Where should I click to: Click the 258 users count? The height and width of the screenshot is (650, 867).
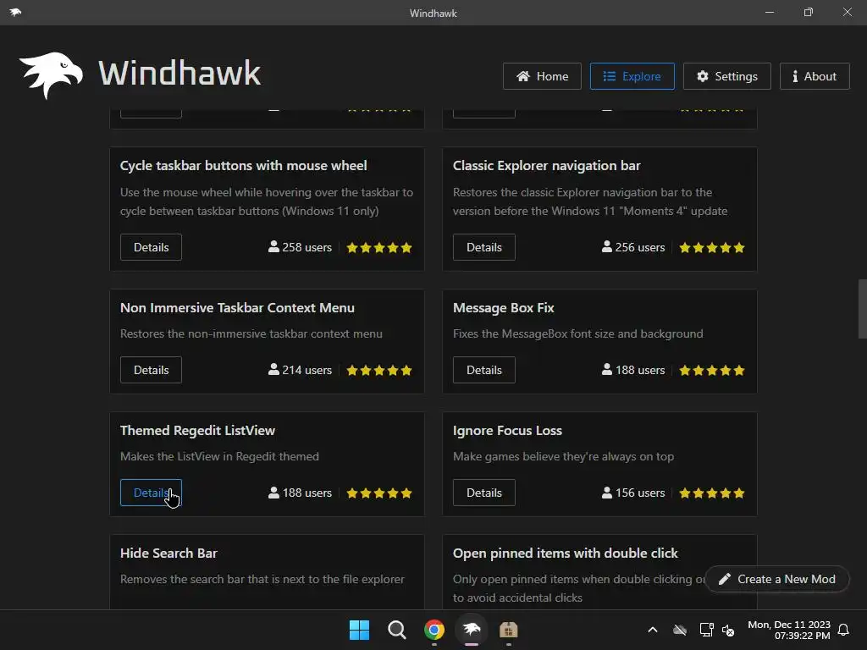(x=300, y=247)
